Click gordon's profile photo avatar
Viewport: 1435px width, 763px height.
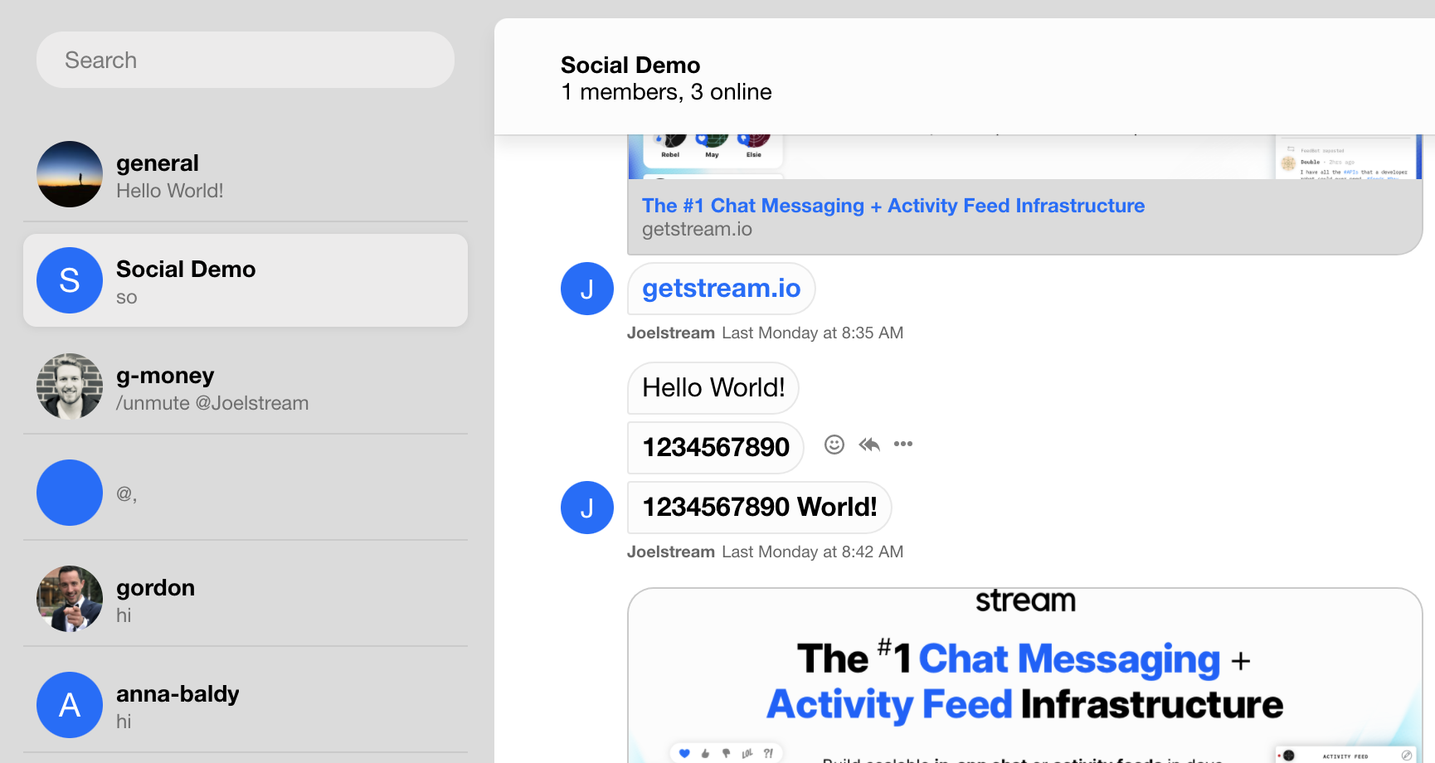[70, 599]
